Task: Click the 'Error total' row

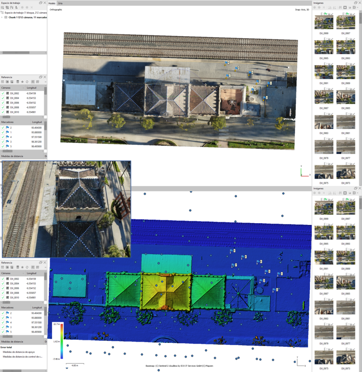Action: coord(6,347)
